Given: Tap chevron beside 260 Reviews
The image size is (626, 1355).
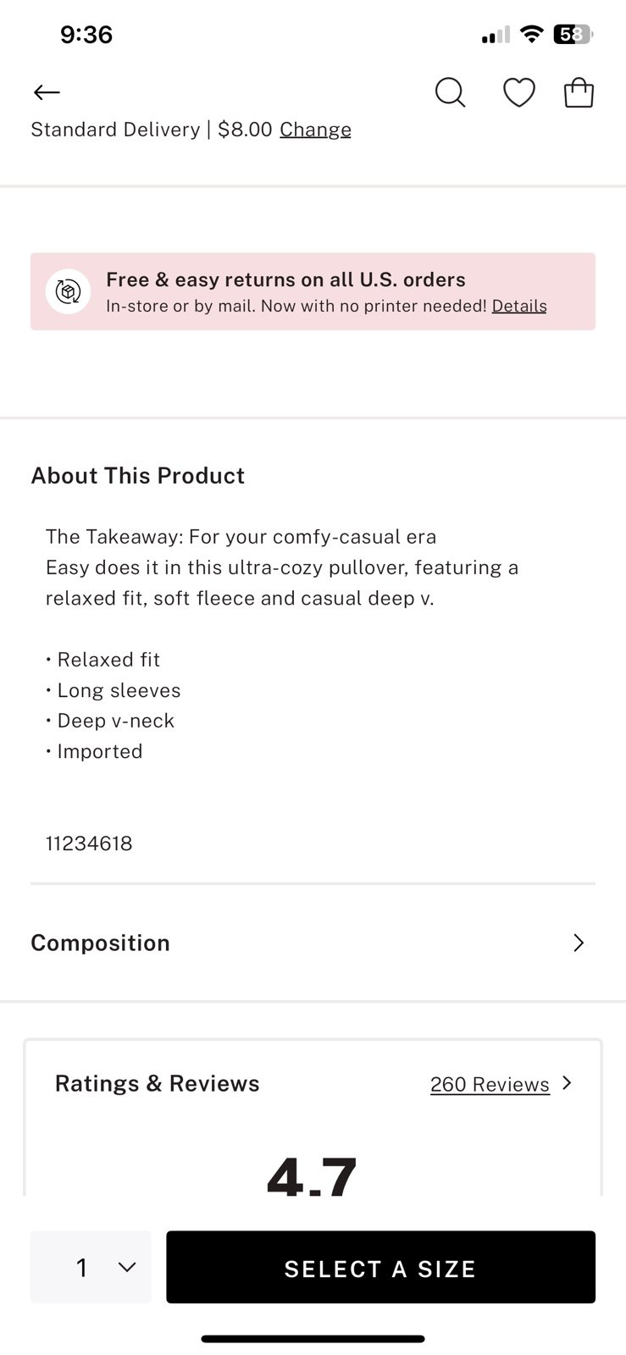Looking at the screenshot, I should click(x=567, y=1083).
